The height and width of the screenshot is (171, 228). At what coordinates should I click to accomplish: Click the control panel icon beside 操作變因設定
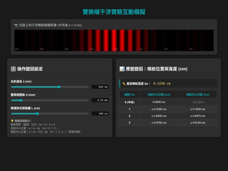(x=13, y=69)
